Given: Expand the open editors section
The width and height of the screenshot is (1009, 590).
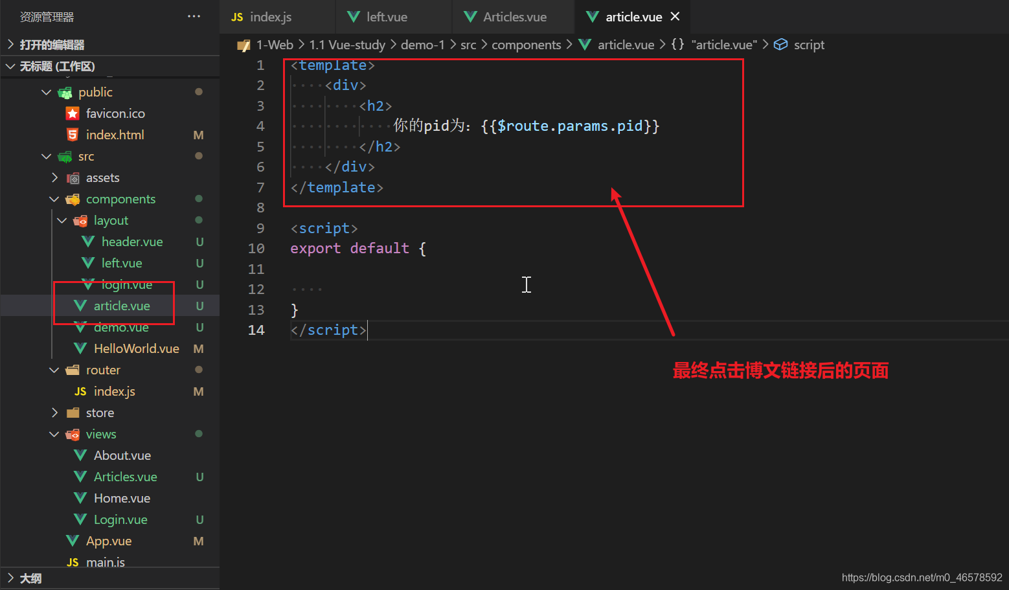Looking at the screenshot, I should click(x=109, y=45).
